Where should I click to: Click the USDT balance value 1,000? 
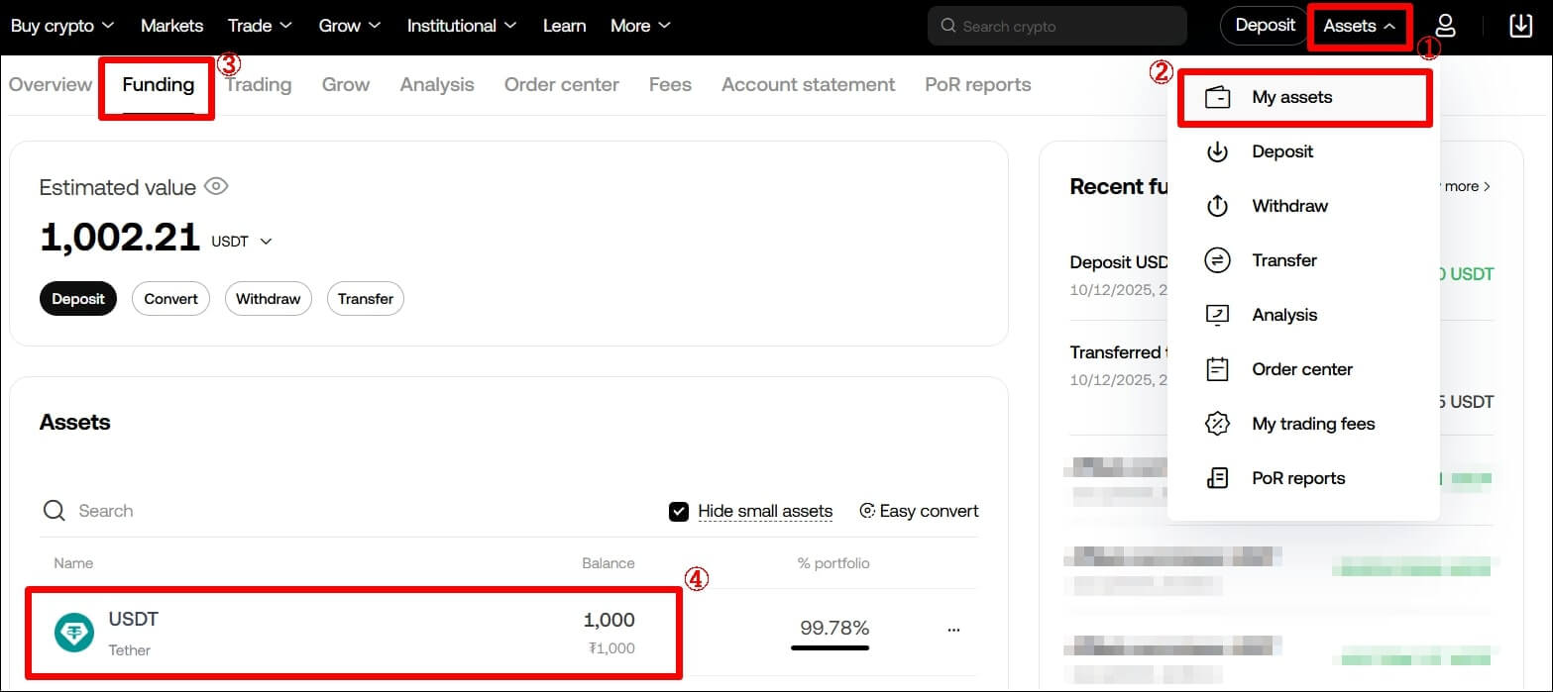coord(610,621)
